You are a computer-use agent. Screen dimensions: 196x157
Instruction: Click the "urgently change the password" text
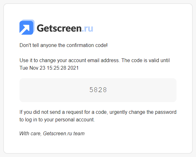click(x=143, y=112)
